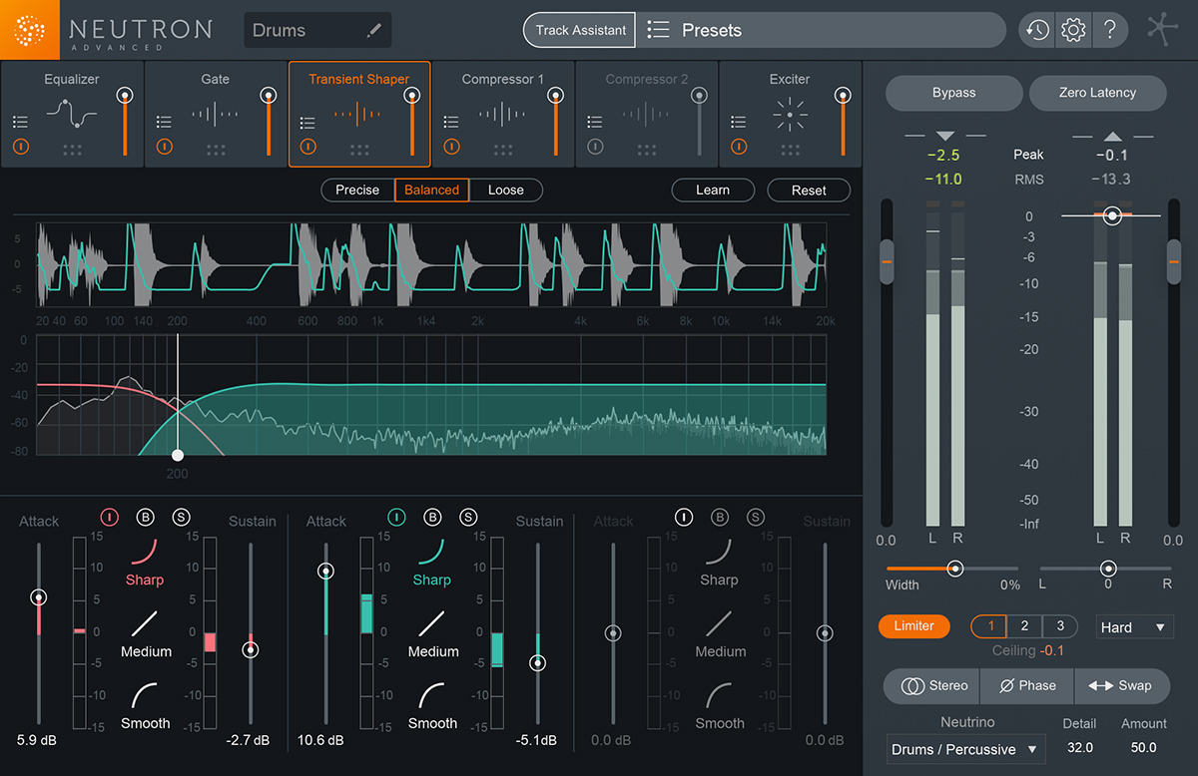Choose Sharp curve for the teal band
This screenshot has height=776, width=1198.
[432, 562]
